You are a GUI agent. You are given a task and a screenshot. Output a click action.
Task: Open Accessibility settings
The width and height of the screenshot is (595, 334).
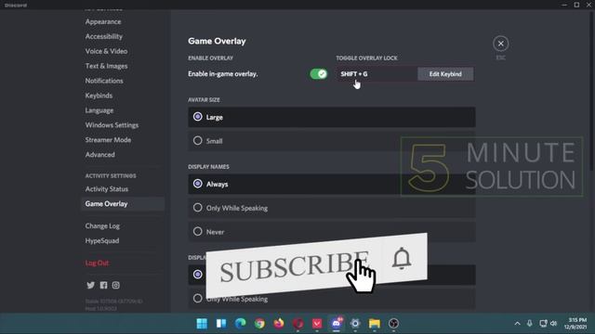[x=104, y=36]
